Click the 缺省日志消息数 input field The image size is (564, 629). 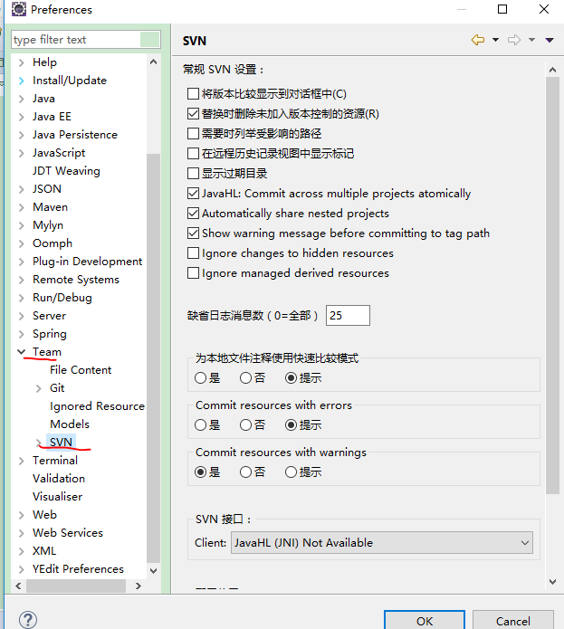tap(348, 315)
